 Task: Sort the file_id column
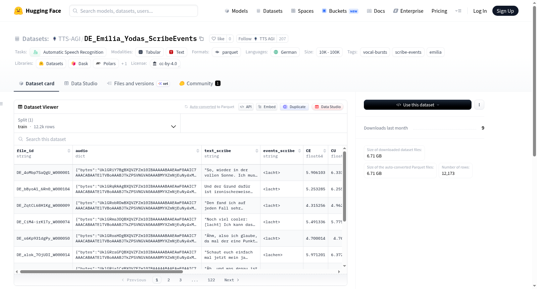click(x=69, y=151)
